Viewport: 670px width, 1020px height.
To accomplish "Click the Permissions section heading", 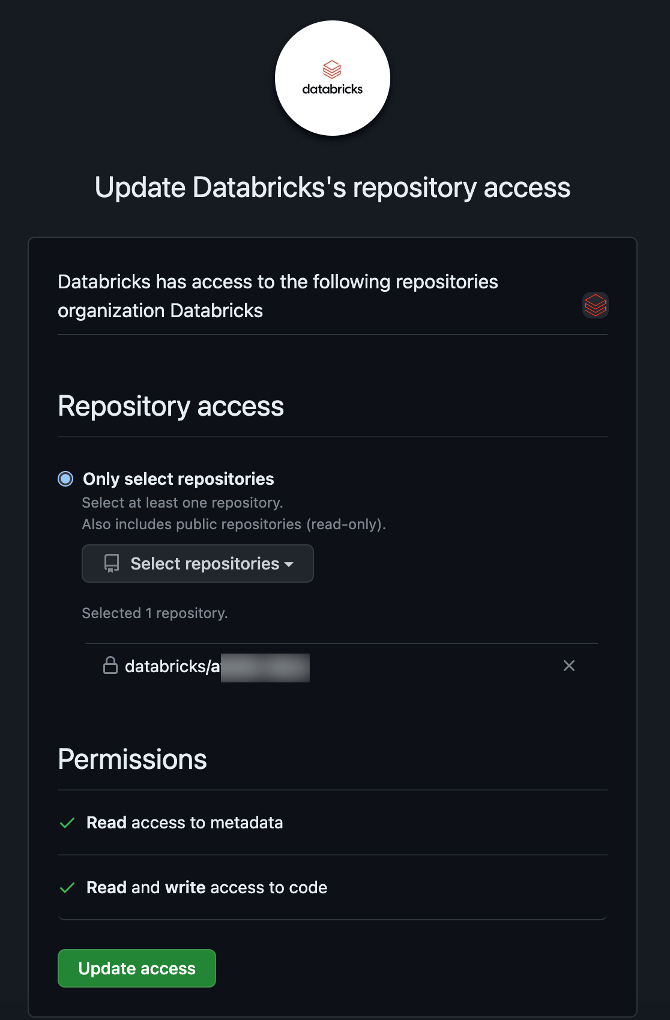I will coord(132,759).
